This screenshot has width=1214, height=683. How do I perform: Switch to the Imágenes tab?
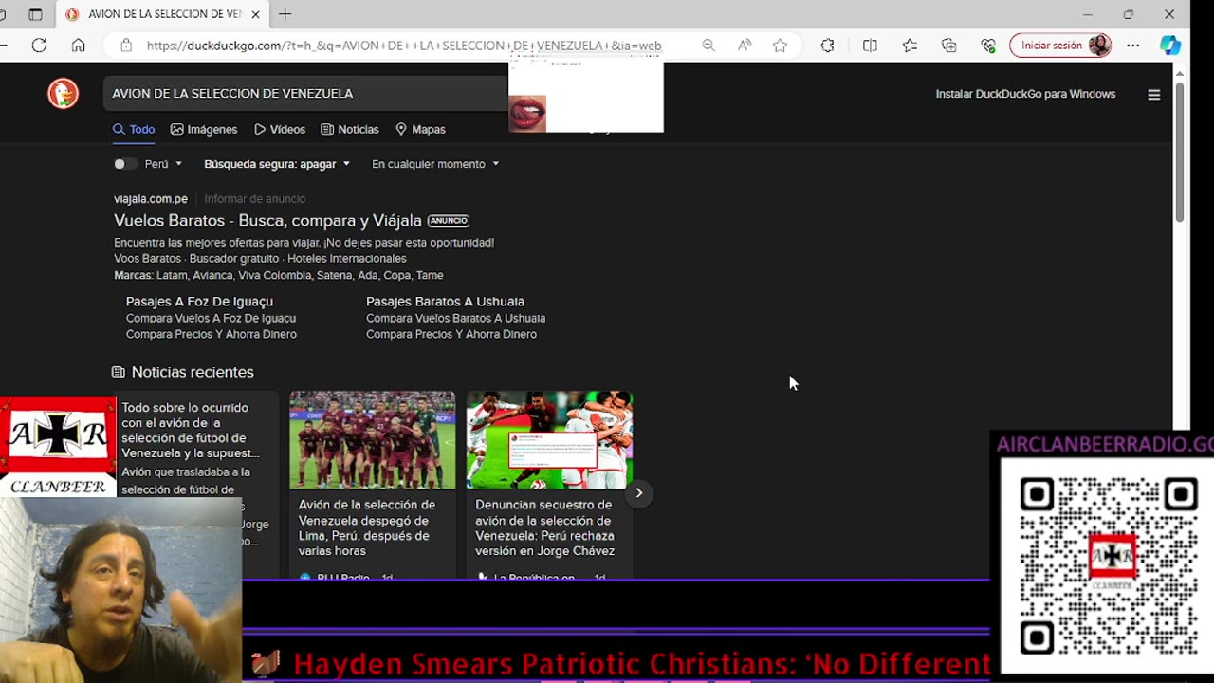204,129
